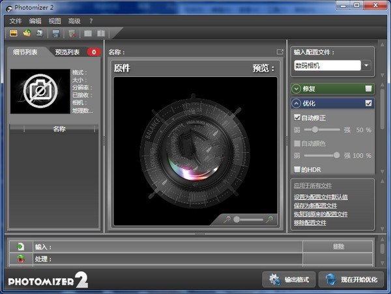Viewport: 391px width, 294px height.
Task: Click the no-camera placeholder thumbnail
Action: [40, 91]
